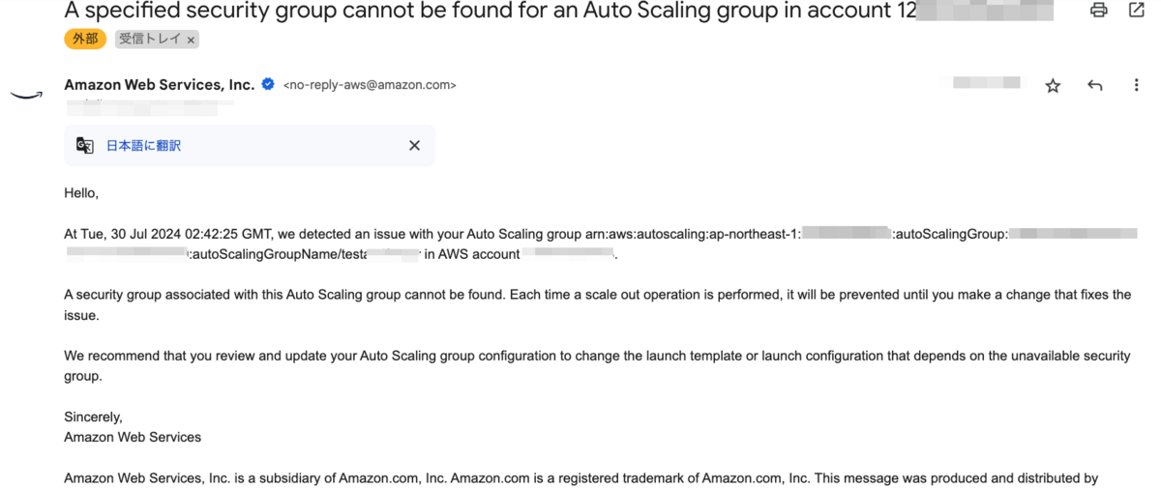Click the 受信トレイ inbox label
The height and width of the screenshot is (489, 1161).
(x=150, y=40)
